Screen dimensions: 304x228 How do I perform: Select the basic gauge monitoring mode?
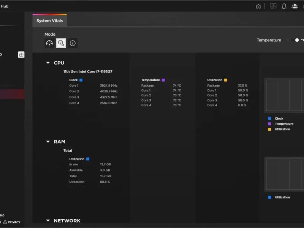point(49,43)
